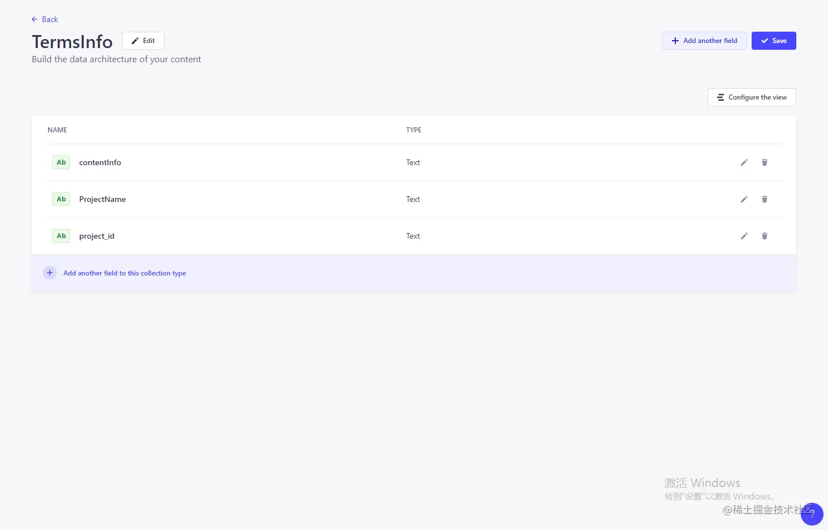Open the help question mark bubble

coord(812,514)
